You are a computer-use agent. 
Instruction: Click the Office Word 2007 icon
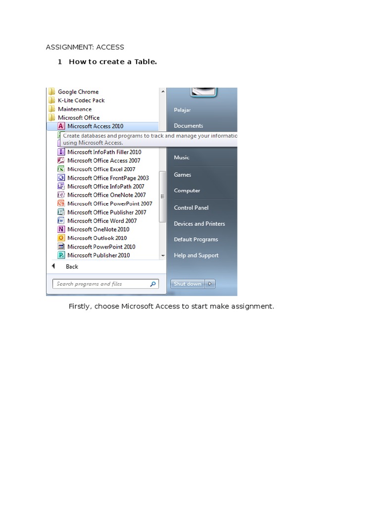(x=61, y=220)
